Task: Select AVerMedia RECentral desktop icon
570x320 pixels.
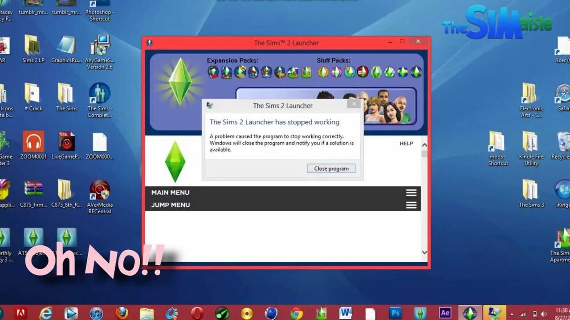Action: pos(100,196)
